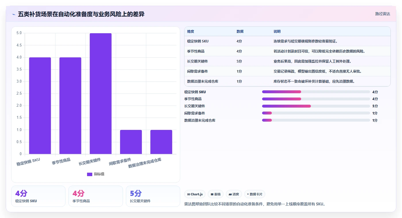The image size is (402, 218).
Task: Select the Chart.js tag chip
Action: [x=195, y=194]
